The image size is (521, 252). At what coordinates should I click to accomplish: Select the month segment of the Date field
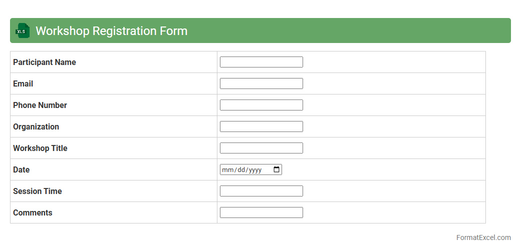228,170
